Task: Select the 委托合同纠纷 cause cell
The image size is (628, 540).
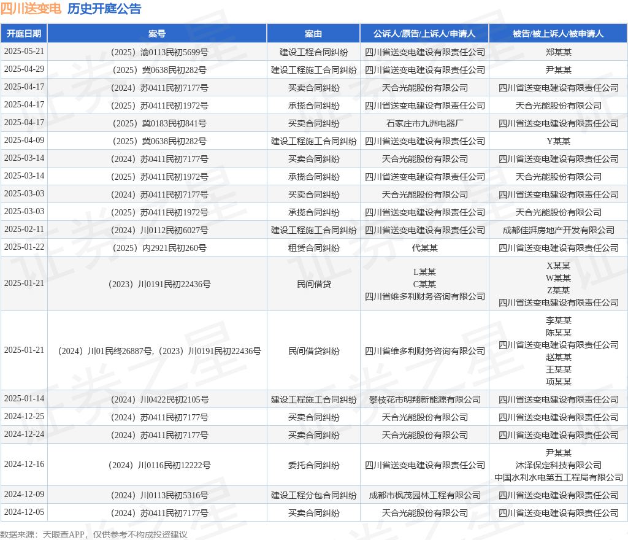Action: tap(313, 465)
